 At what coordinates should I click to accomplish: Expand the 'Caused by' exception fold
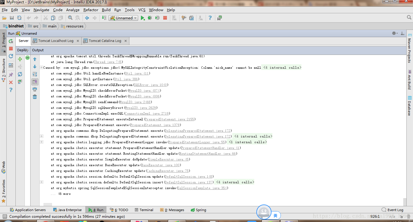(x=41, y=68)
